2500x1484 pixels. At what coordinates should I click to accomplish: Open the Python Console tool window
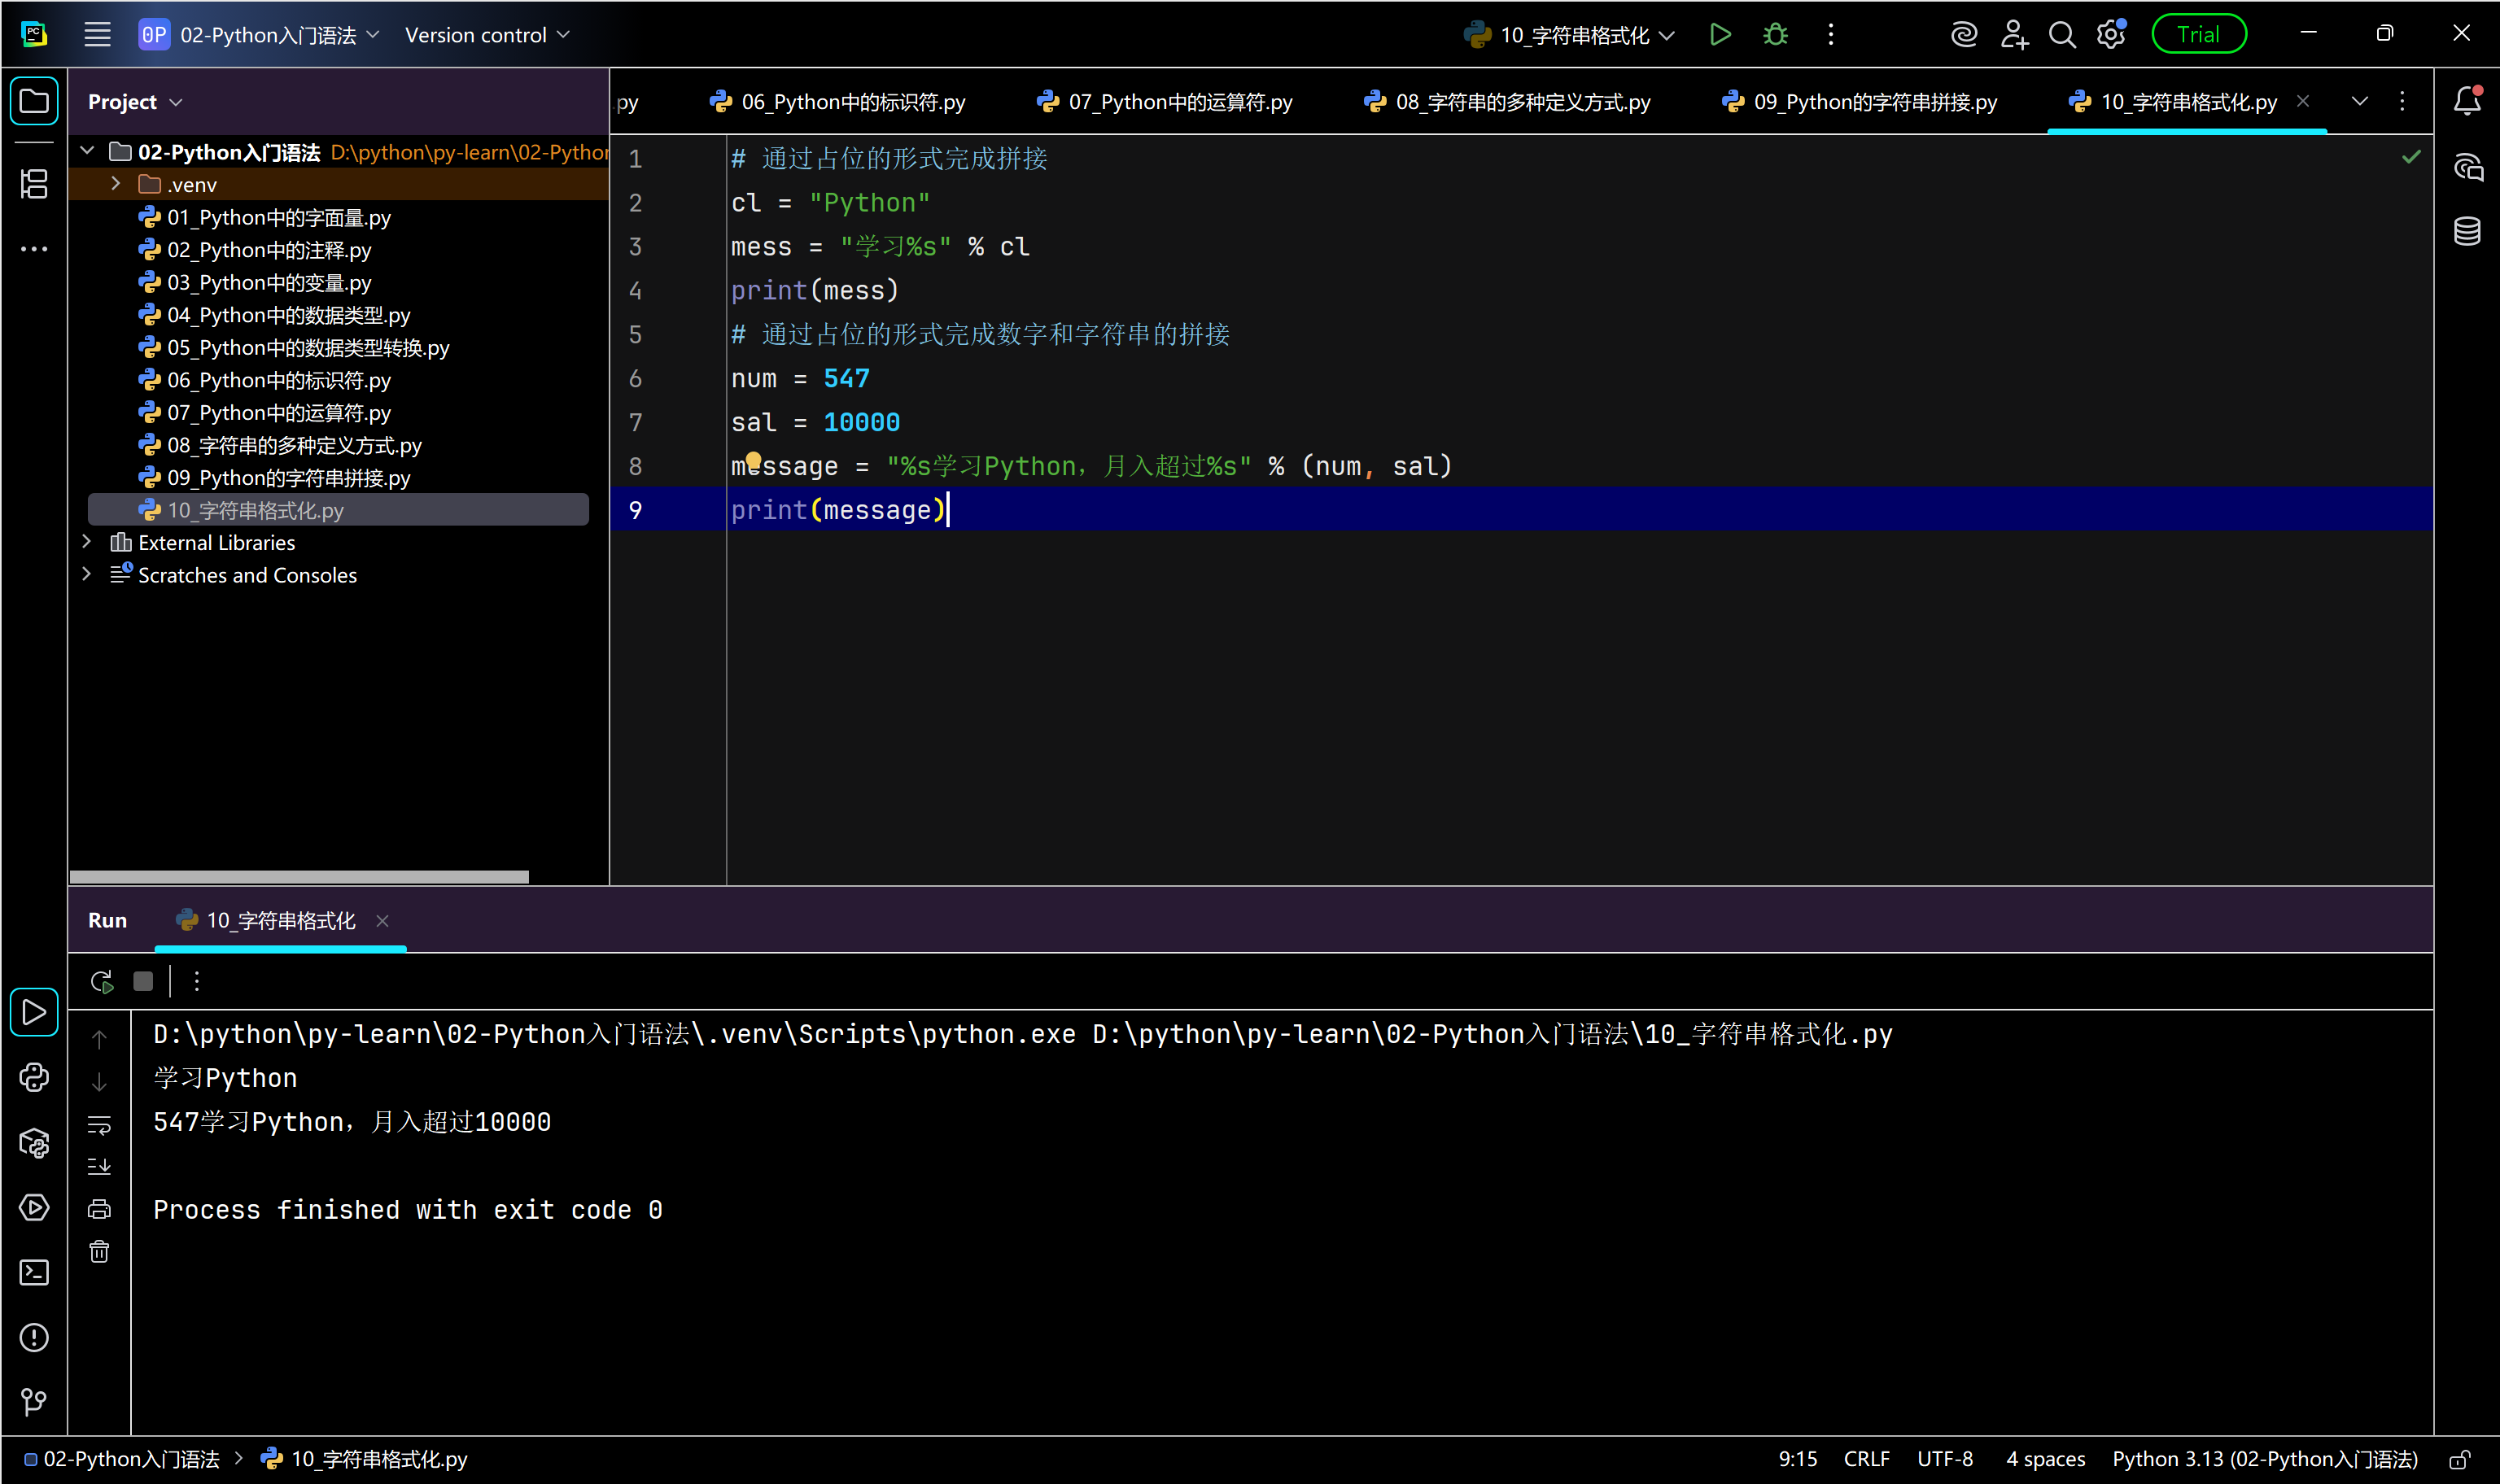[34, 1077]
